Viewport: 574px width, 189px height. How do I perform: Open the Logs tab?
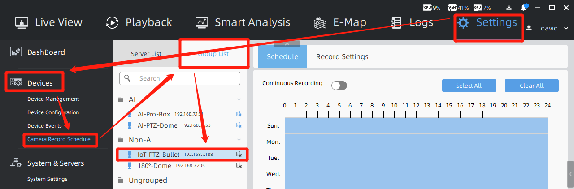point(412,22)
